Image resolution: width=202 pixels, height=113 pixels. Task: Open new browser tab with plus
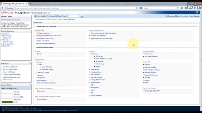(31, 4)
